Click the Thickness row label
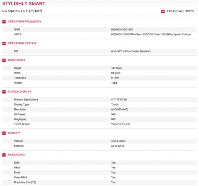The width and height of the screenshot is (199, 186). (x=20, y=78)
